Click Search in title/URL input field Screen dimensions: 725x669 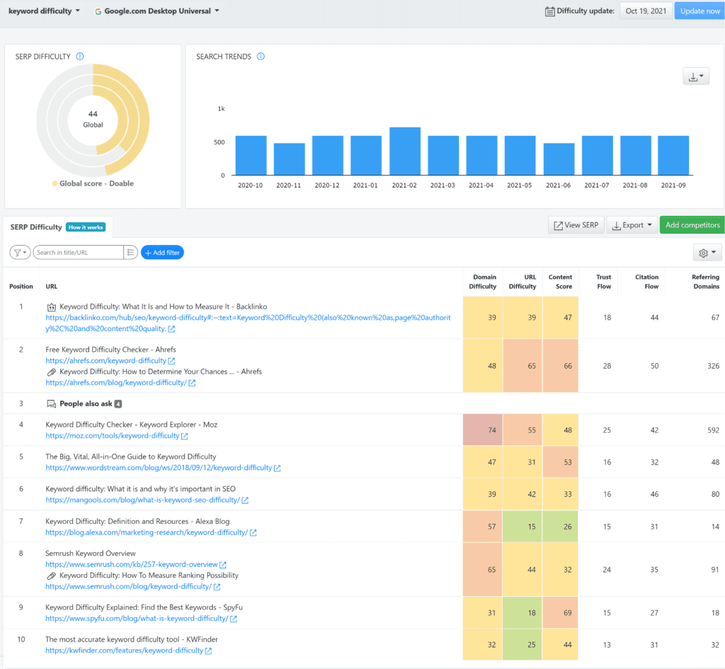pyautogui.click(x=78, y=253)
